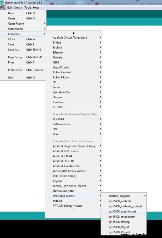Open SPFD5408-master examples

74,196
